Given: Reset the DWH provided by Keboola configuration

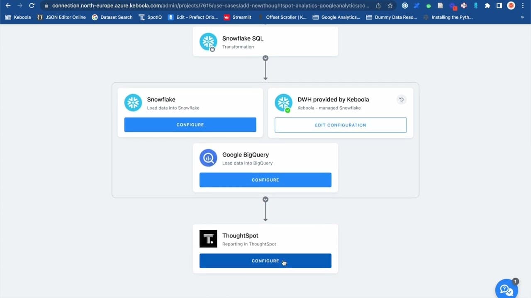Looking at the screenshot, I should coord(401,100).
